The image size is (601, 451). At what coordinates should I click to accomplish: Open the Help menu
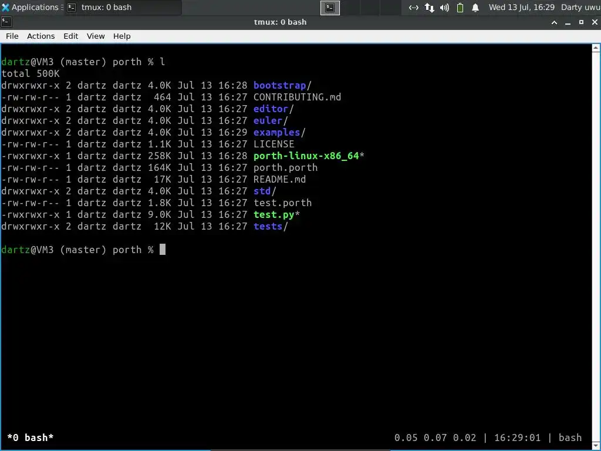click(122, 36)
